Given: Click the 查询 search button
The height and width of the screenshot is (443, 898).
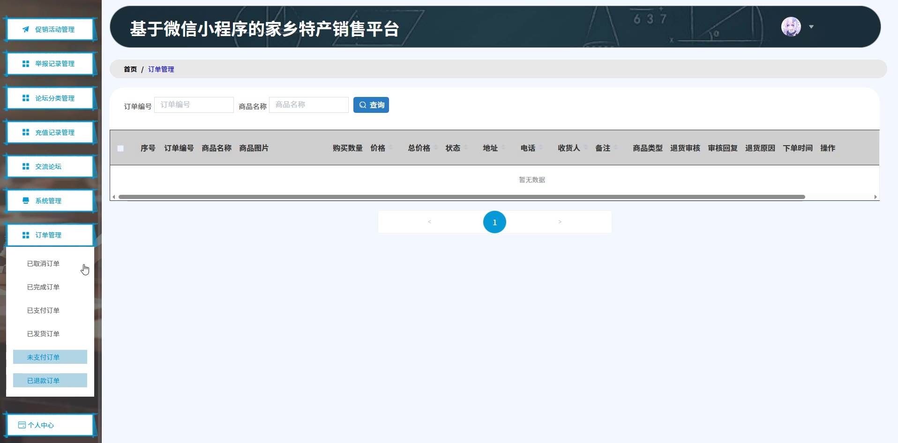Looking at the screenshot, I should pyautogui.click(x=371, y=105).
